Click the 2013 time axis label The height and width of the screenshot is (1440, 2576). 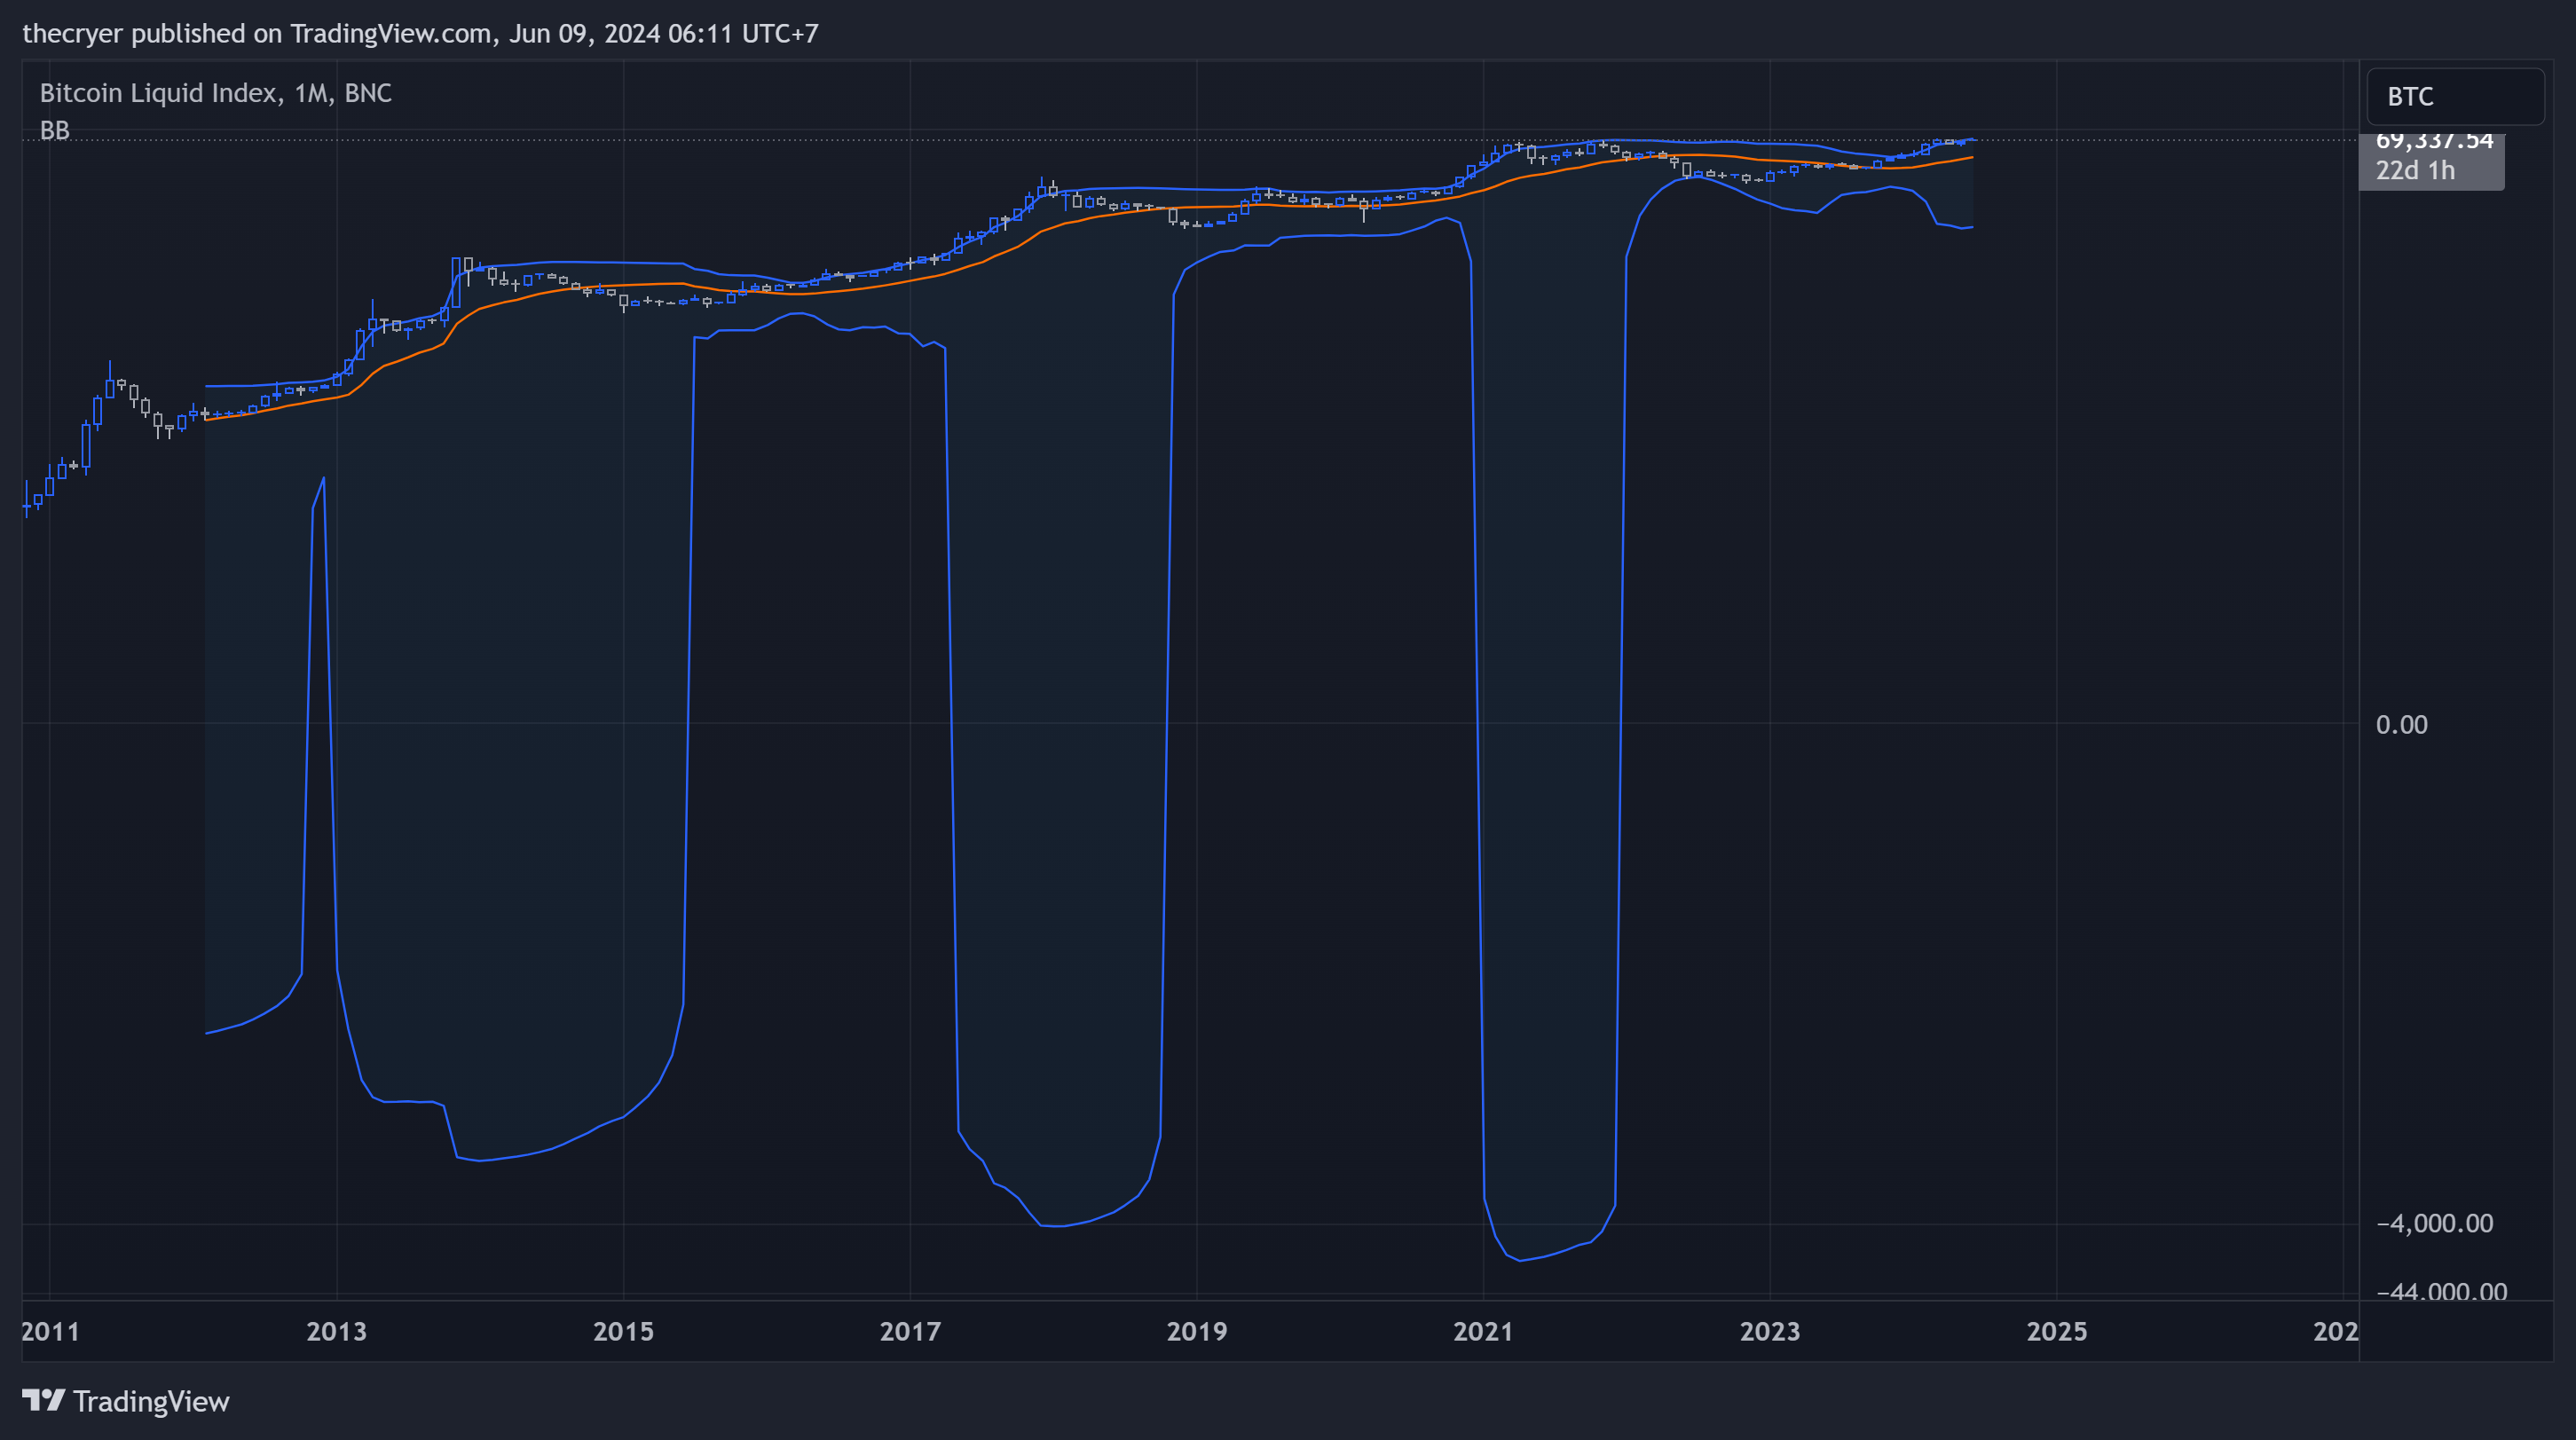click(336, 1331)
